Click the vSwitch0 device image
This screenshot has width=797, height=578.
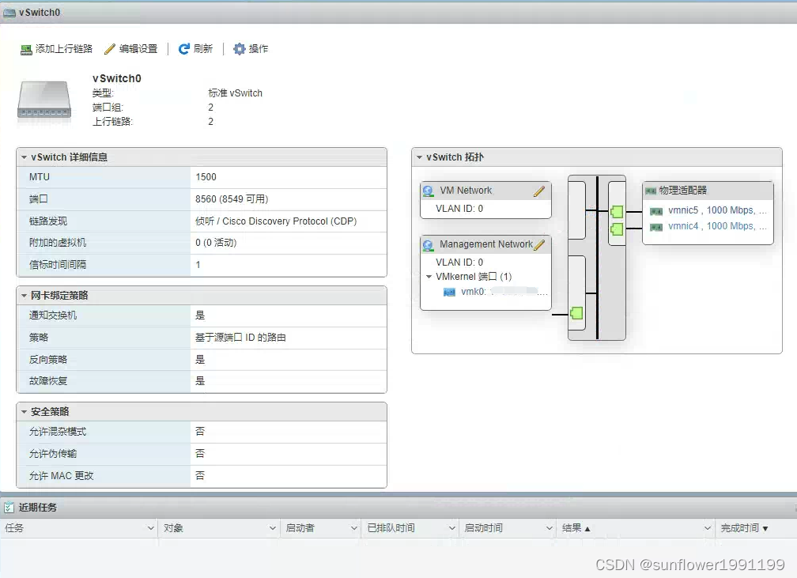tap(45, 100)
